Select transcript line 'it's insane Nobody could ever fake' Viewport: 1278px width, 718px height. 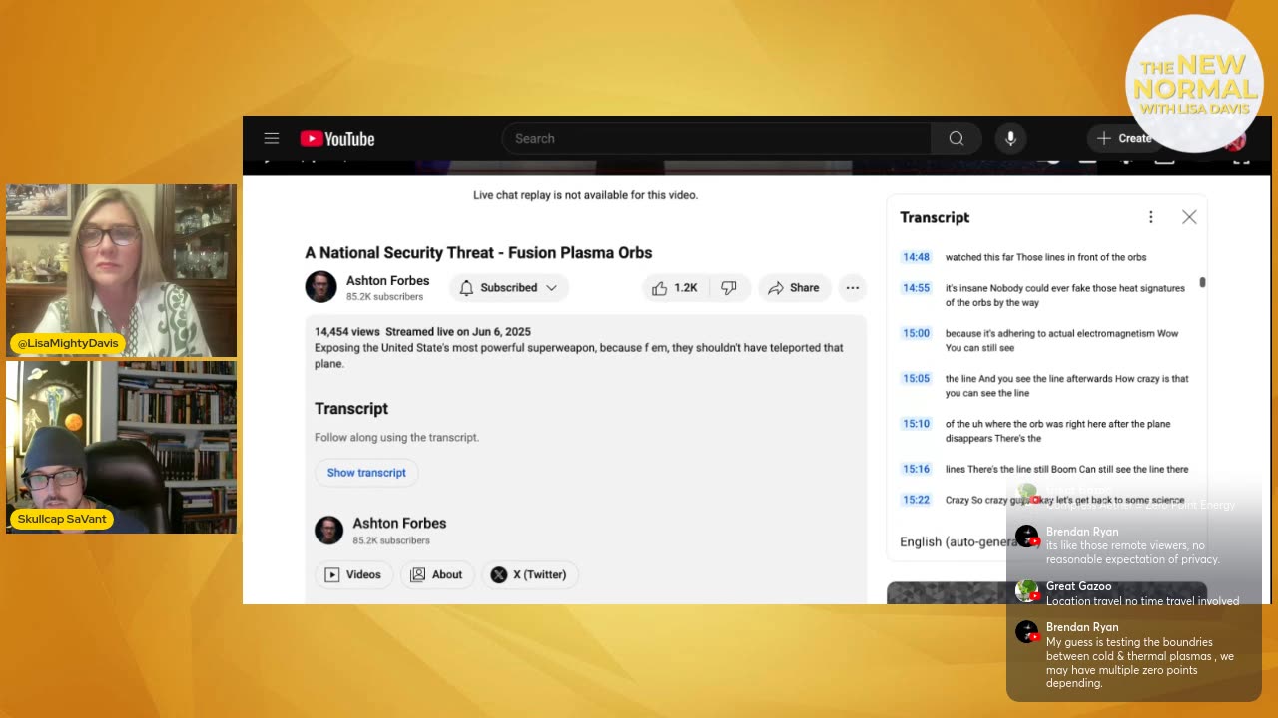1065,295
